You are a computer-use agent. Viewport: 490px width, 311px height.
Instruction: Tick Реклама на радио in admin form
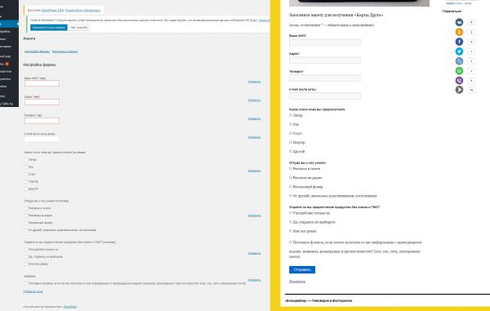coord(26,215)
